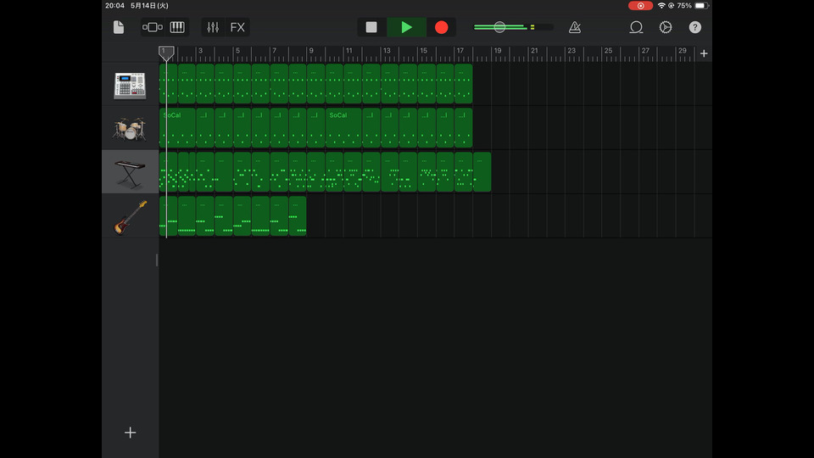Open the My Songs document browser

[119, 27]
